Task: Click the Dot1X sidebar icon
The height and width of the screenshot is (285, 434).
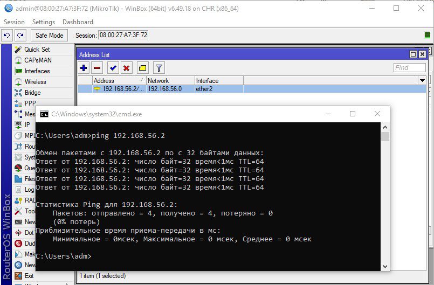Action: point(18,233)
